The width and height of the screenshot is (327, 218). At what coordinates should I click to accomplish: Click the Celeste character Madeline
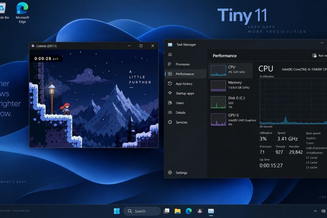65,109
